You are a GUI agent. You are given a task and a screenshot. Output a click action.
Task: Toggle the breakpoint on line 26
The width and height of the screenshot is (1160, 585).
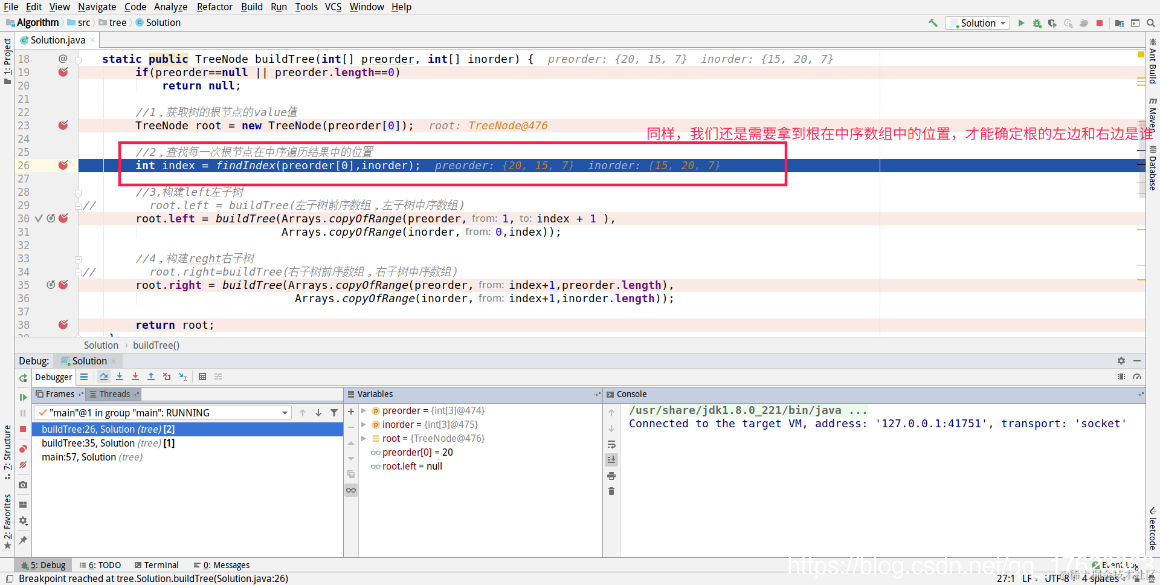click(63, 165)
